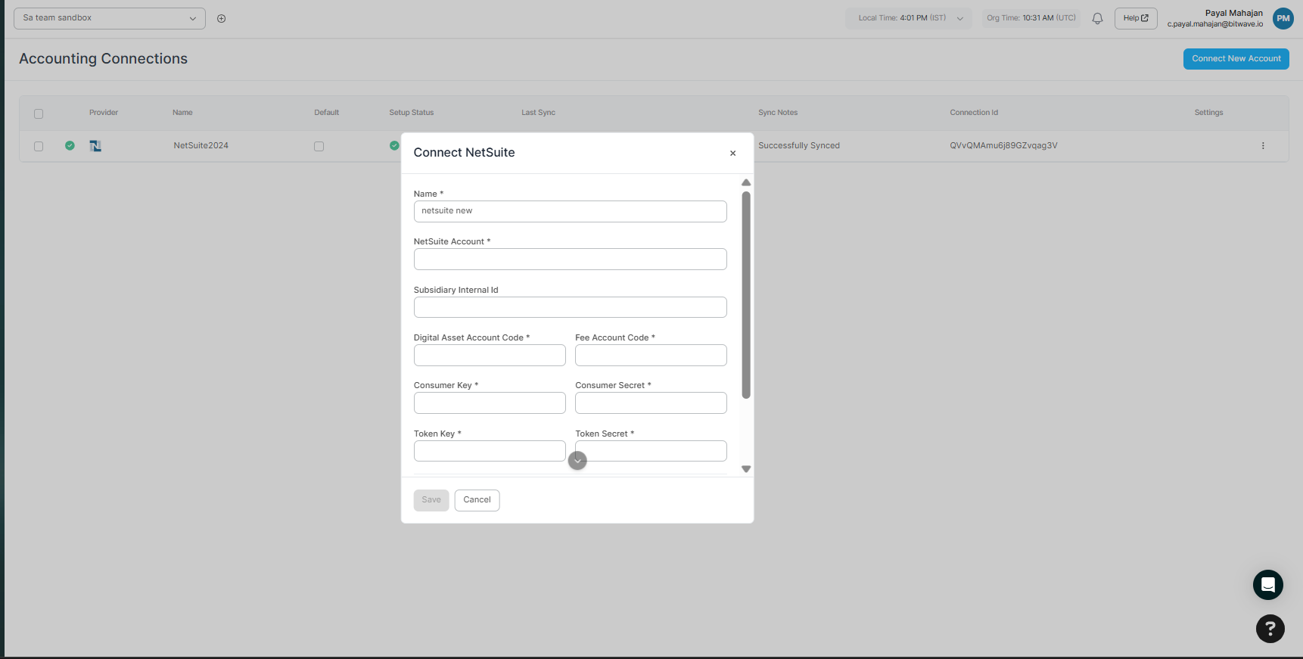Click the Cancel button in dialog
The height and width of the screenshot is (659, 1303).
[477, 500]
